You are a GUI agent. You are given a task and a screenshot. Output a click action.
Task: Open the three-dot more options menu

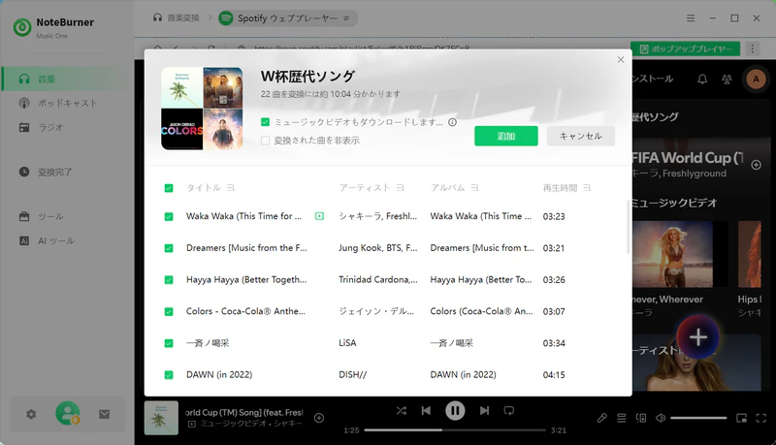(753, 48)
